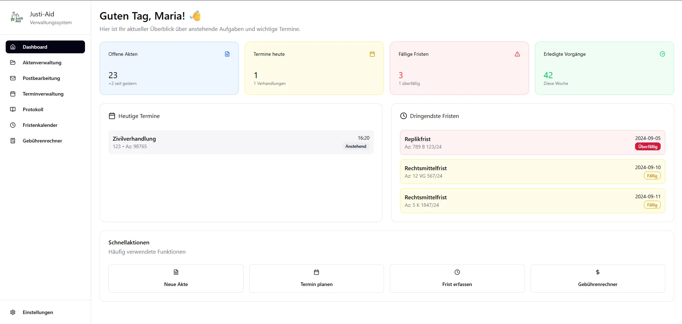Click the Fällig badge dated 2024-09-11

click(x=652, y=205)
